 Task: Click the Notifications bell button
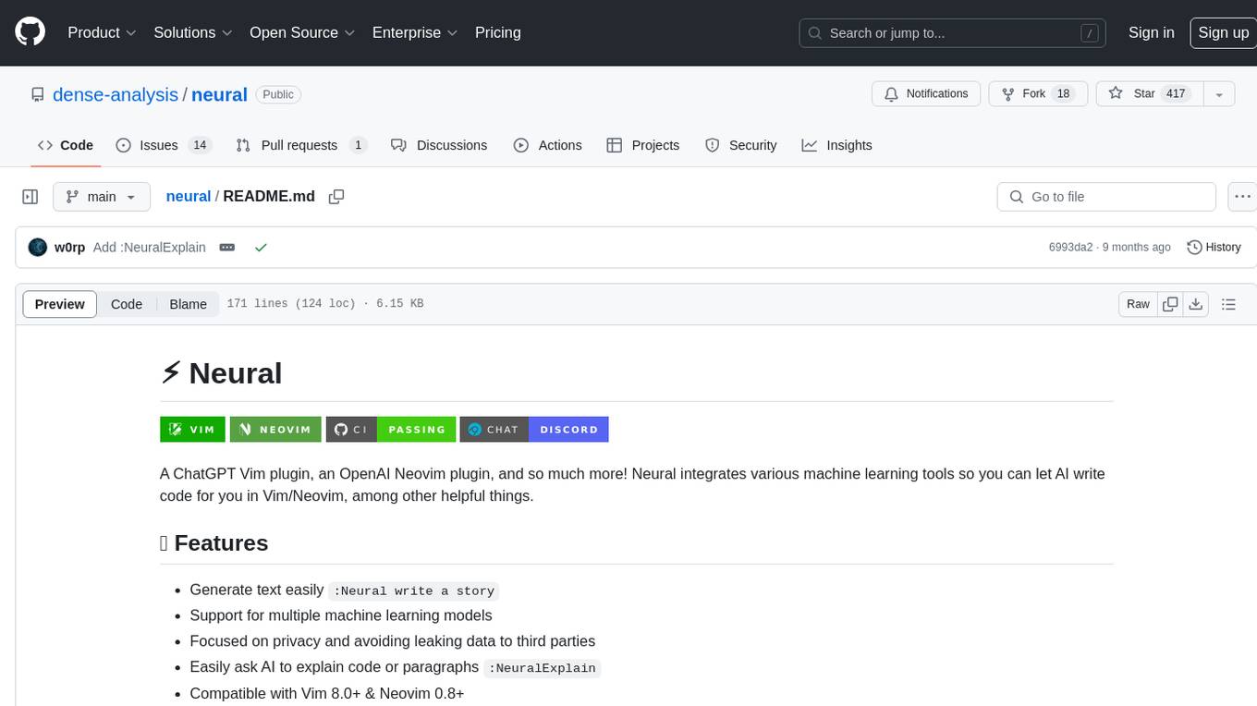point(926,93)
